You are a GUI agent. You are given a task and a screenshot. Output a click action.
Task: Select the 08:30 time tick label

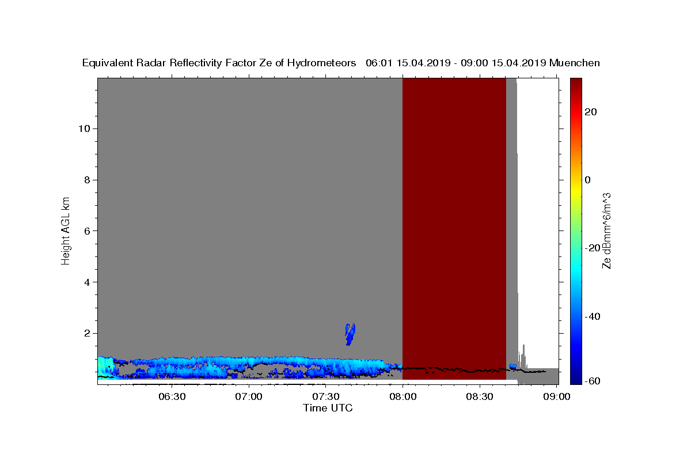[x=479, y=396]
